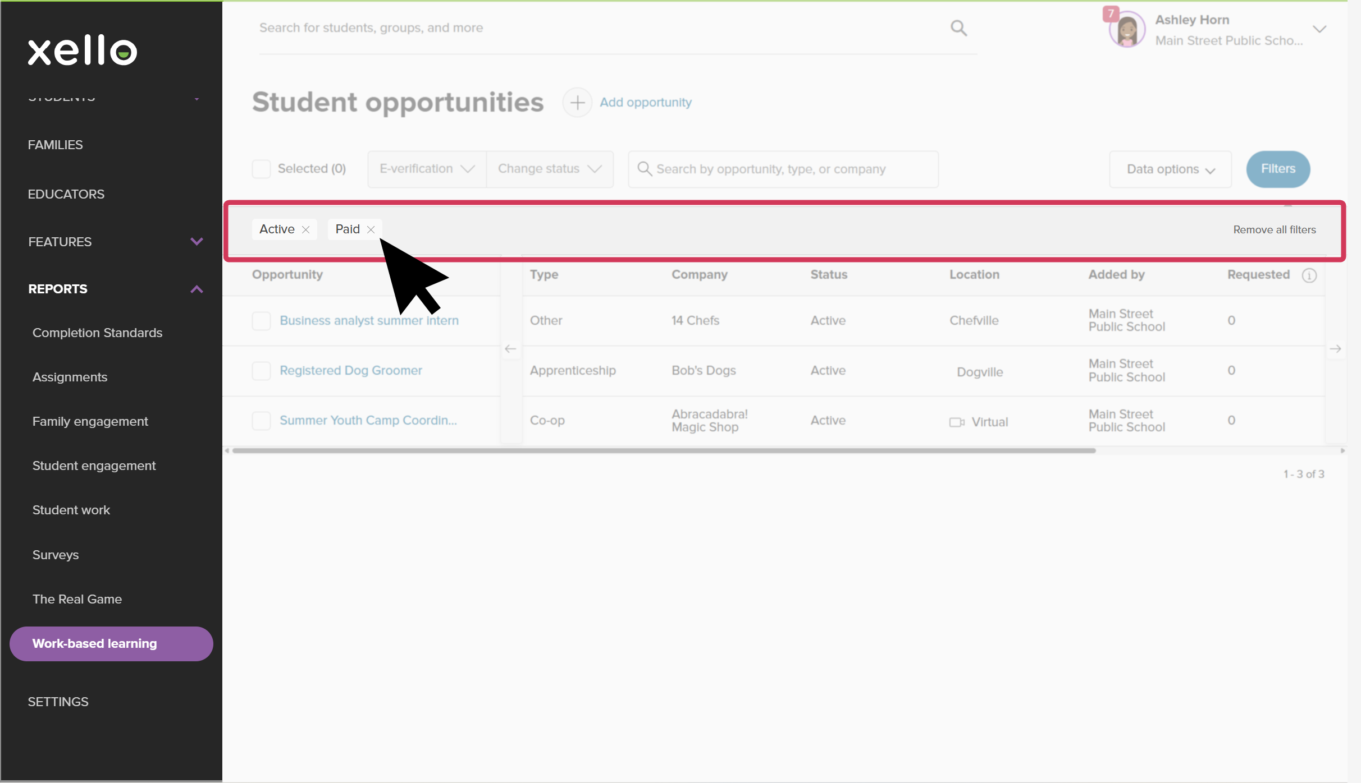This screenshot has width=1361, height=783.
Task: Click the scrollbar's left arrow
Action: coord(227,450)
